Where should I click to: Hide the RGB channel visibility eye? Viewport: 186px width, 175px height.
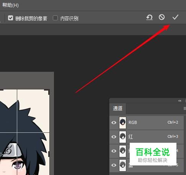coord(114,123)
